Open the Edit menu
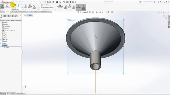The height and width of the screenshot is (95, 170). tap(20, 2)
